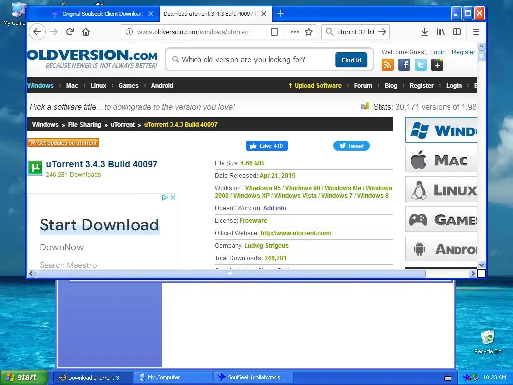513x385 pixels.
Task: Run search with arrow in search box
Action: 382,32
